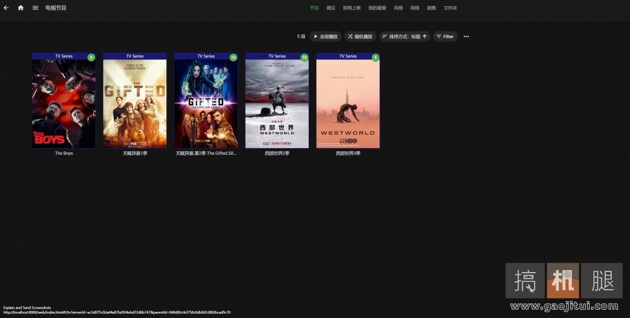Click the "TV Series" label above Gifted season 2
This screenshot has height=318, width=630.
click(206, 56)
